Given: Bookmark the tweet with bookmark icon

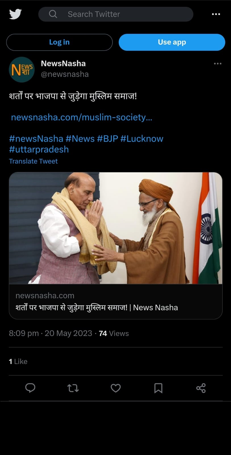Looking at the screenshot, I should coord(158,388).
